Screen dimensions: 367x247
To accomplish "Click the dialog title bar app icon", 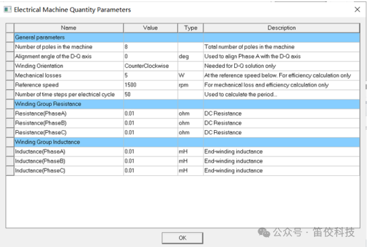I will pos(7,9).
